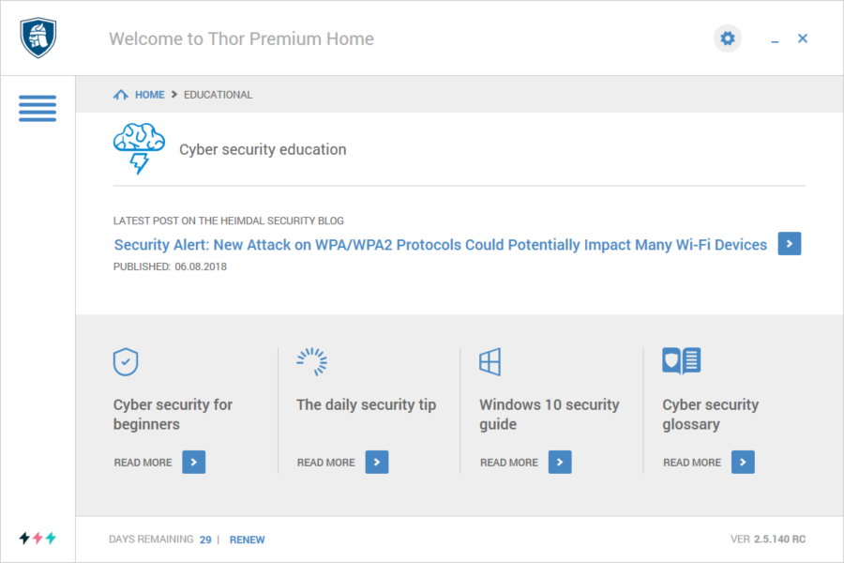The width and height of the screenshot is (844, 563).
Task: Open the WPA/WPA2 Security Alert article link
Action: pyautogui.click(x=441, y=245)
